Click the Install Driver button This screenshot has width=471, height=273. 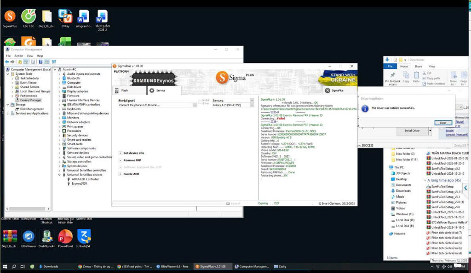click(x=412, y=131)
